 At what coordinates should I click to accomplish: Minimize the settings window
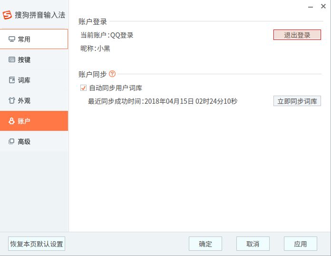(310, 7)
